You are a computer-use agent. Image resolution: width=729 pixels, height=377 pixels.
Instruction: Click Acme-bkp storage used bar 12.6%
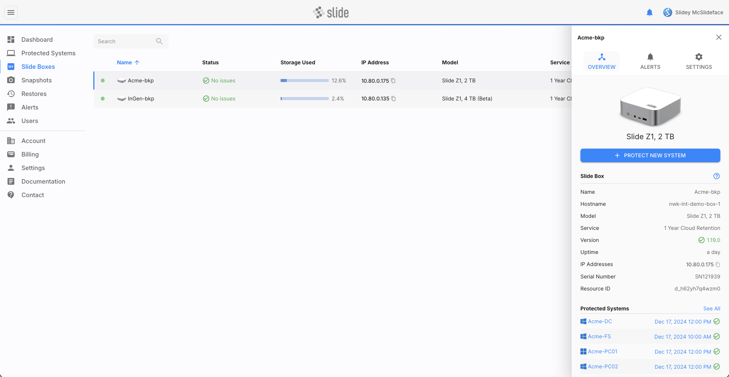point(304,81)
